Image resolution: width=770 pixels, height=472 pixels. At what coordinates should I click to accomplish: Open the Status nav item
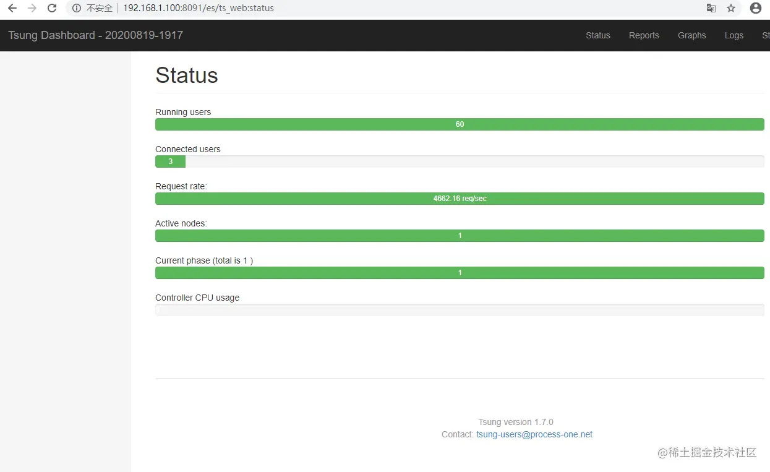coord(598,35)
